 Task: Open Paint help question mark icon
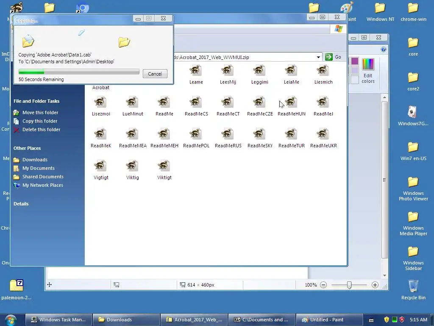click(383, 49)
